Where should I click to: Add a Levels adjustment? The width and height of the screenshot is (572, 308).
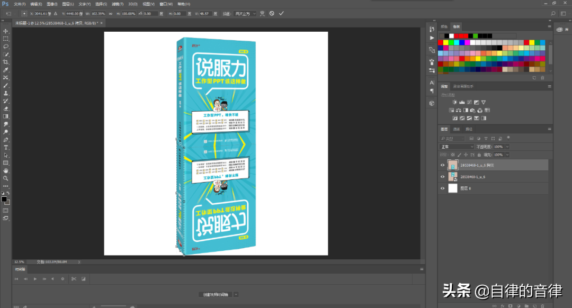(462, 103)
